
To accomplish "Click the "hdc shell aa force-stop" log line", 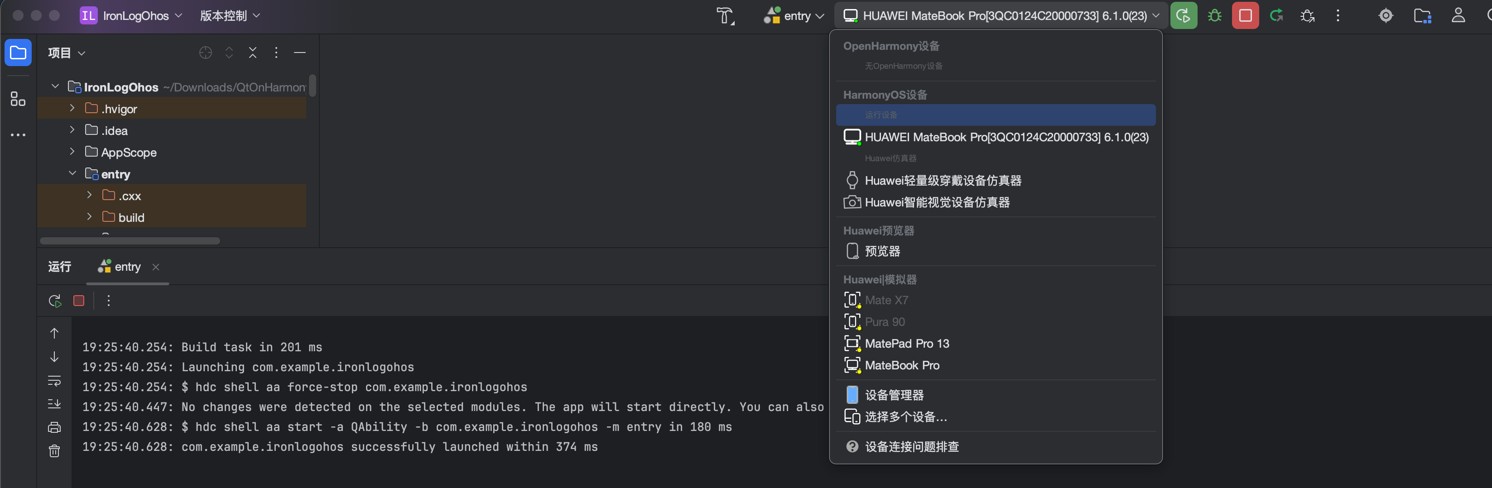I will pos(305,387).
